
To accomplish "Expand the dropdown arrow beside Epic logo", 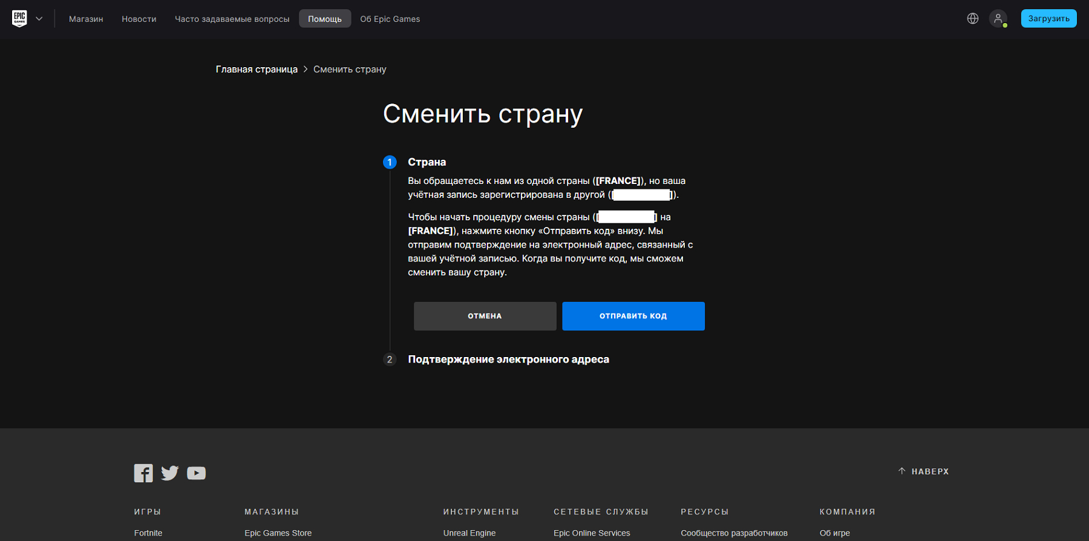I will pyautogui.click(x=39, y=19).
